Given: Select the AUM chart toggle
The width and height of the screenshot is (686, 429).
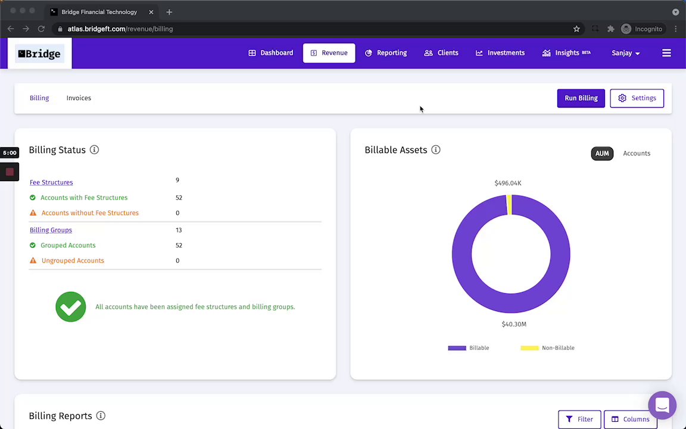Looking at the screenshot, I should (602, 153).
